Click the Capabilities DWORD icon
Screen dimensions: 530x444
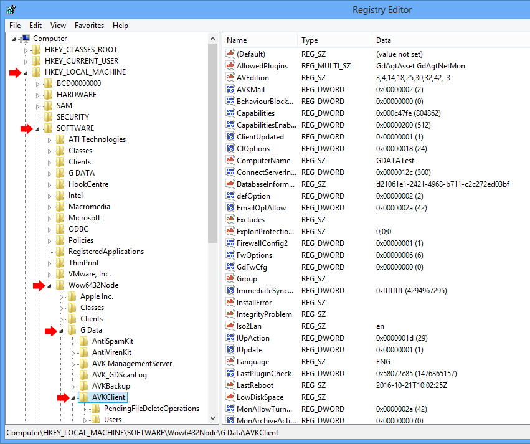point(230,113)
